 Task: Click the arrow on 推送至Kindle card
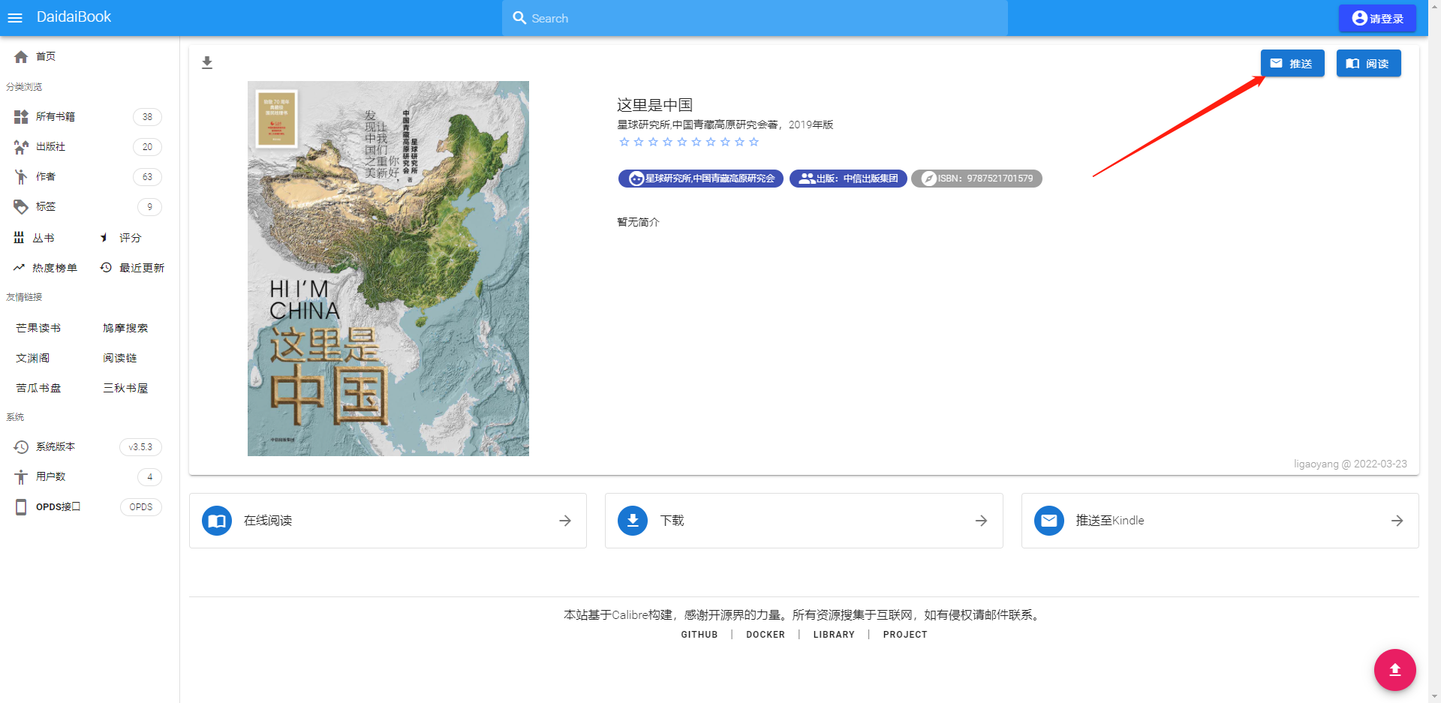click(x=1397, y=521)
